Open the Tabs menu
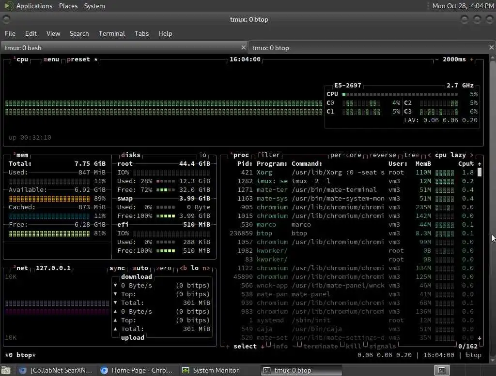496x376 pixels. pyautogui.click(x=141, y=33)
